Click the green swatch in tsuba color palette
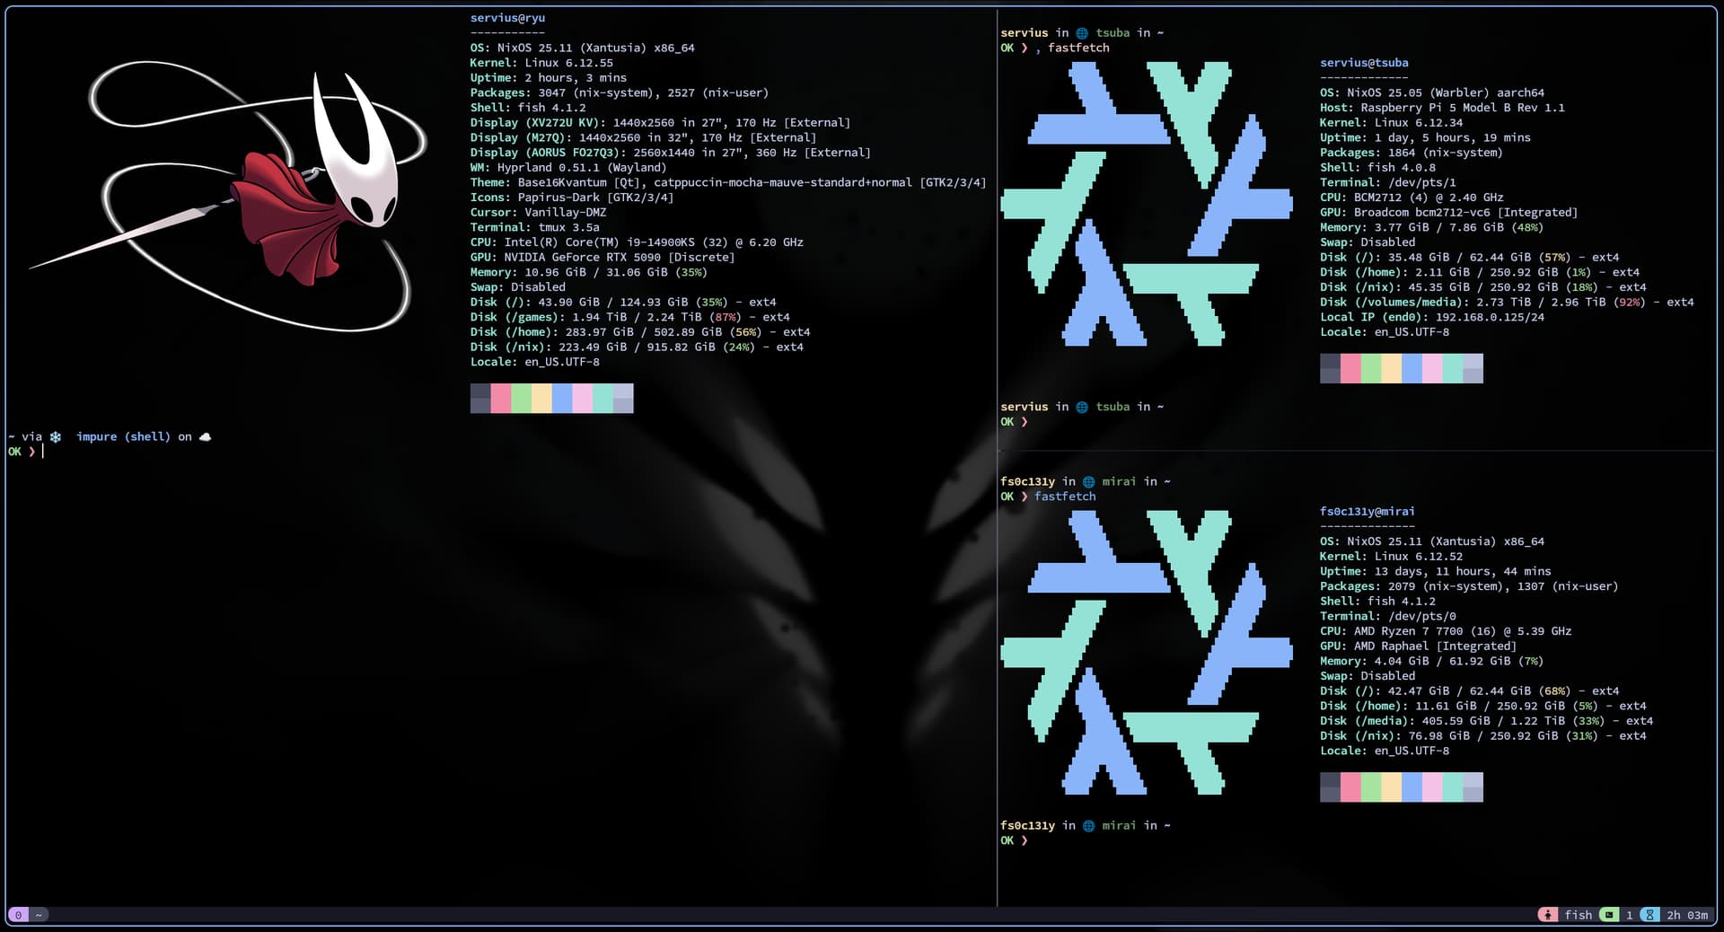 click(x=1370, y=368)
